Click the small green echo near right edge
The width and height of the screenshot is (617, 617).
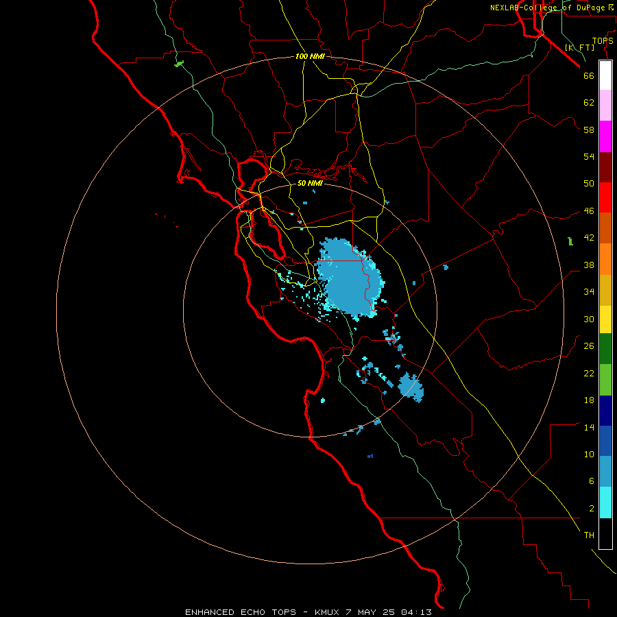(x=570, y=241)
